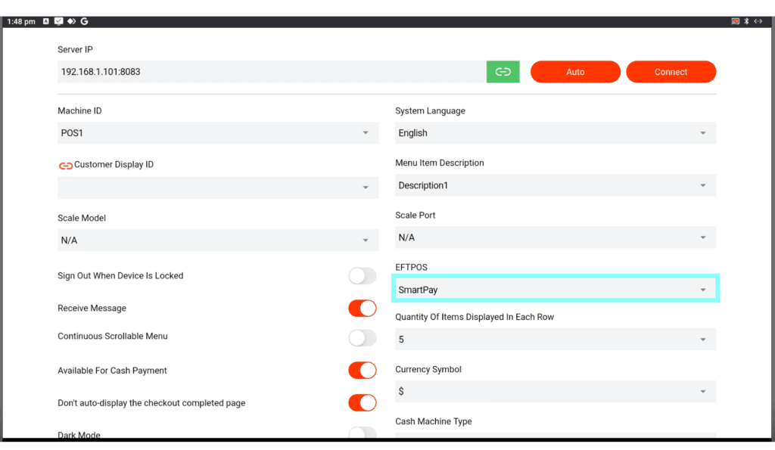Open the System Language dropdown
Viewport: 775px width, 450px height.
(556, 133)
